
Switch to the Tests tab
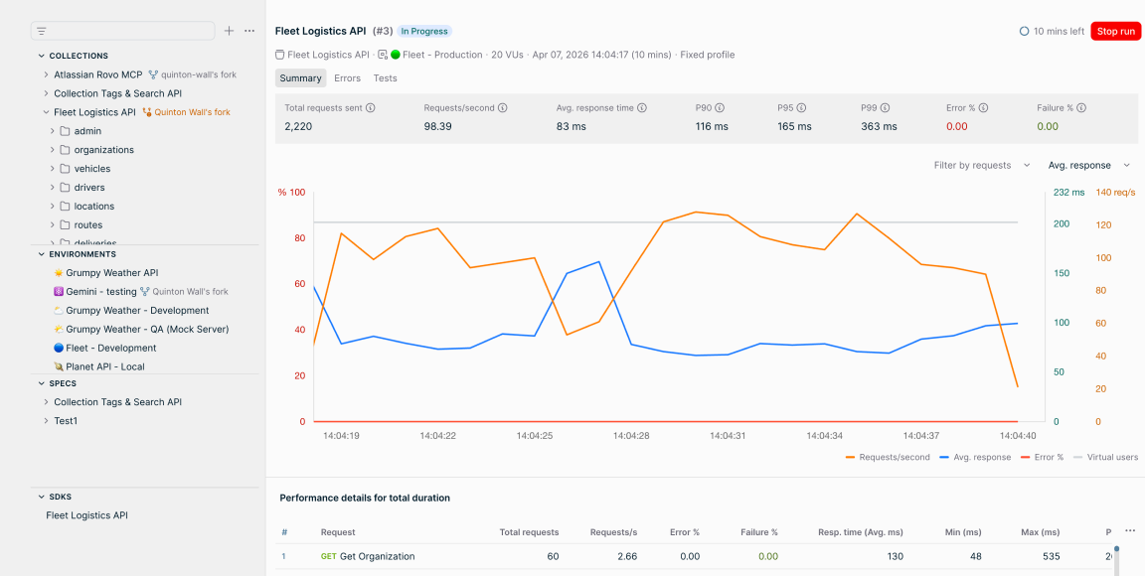tap(385, 78)
